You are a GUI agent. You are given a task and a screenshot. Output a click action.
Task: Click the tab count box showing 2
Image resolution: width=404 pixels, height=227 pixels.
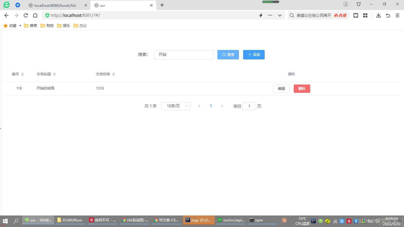[x=346, y=4]
